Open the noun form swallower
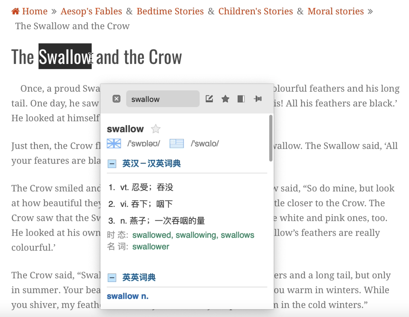Screen dimensions: 409x317 [151, 247]
